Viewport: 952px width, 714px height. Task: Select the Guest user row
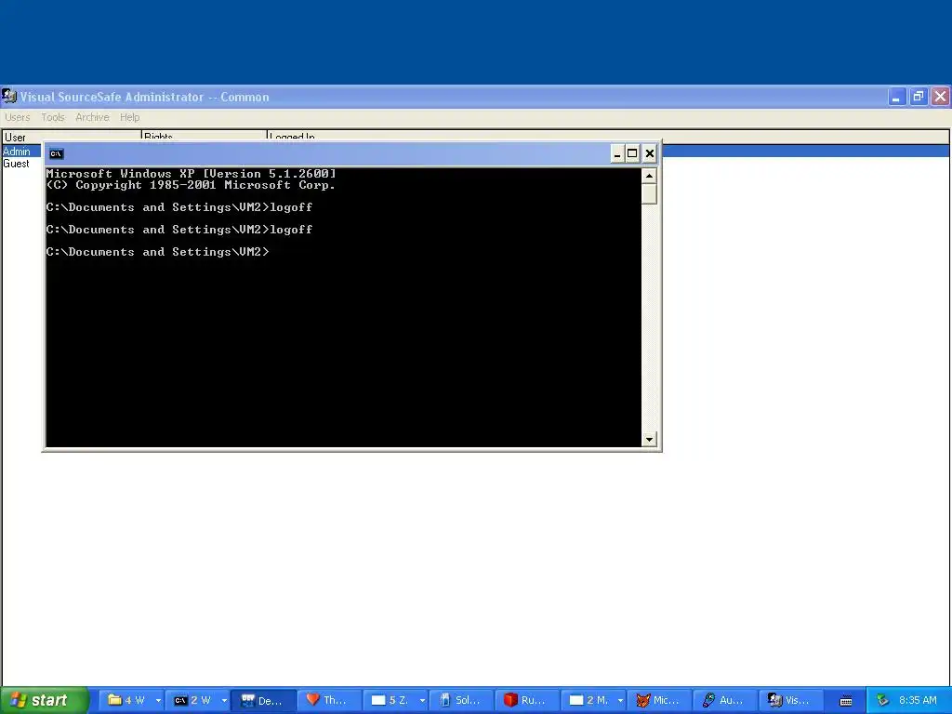coord(17,164)
